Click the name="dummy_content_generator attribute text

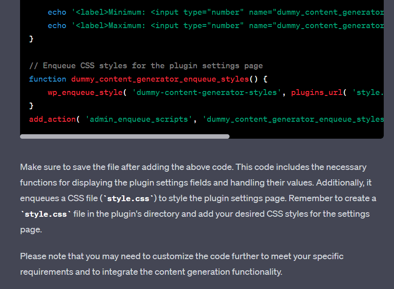pyautogui.click(x=316, y=12)
